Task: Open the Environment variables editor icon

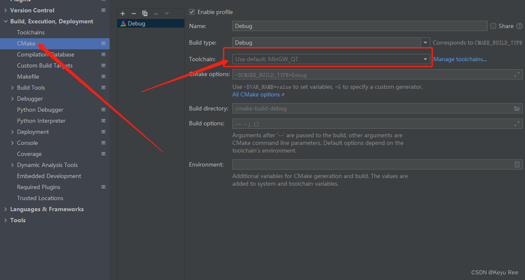Action: pyautogui.click(x=517, y=164)
